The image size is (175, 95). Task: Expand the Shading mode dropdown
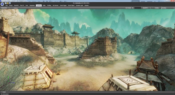pyautogui.click(x=168, y=8)
